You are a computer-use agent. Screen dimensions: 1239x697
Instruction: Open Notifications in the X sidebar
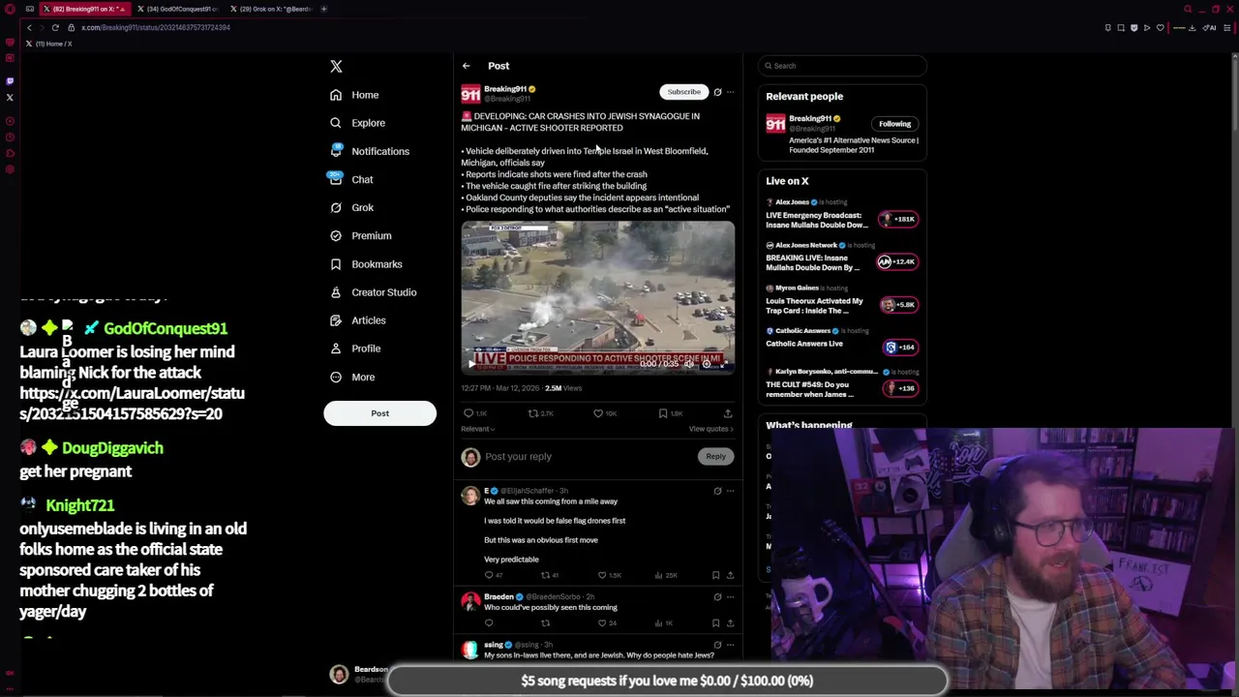(370, 151)
